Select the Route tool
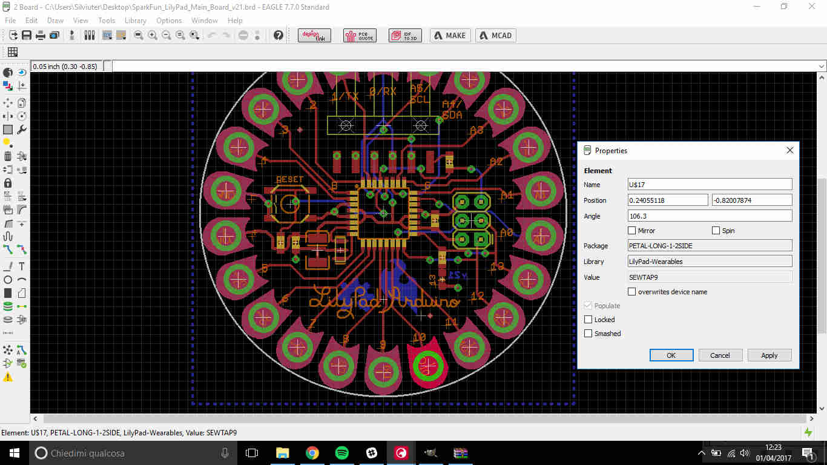 click(x=8, y=249)
